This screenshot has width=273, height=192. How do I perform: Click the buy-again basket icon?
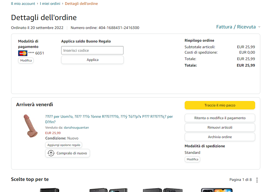point(51,153)
